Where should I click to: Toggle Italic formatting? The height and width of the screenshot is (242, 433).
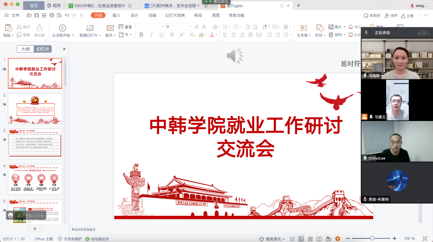click(x=151, y=35)
